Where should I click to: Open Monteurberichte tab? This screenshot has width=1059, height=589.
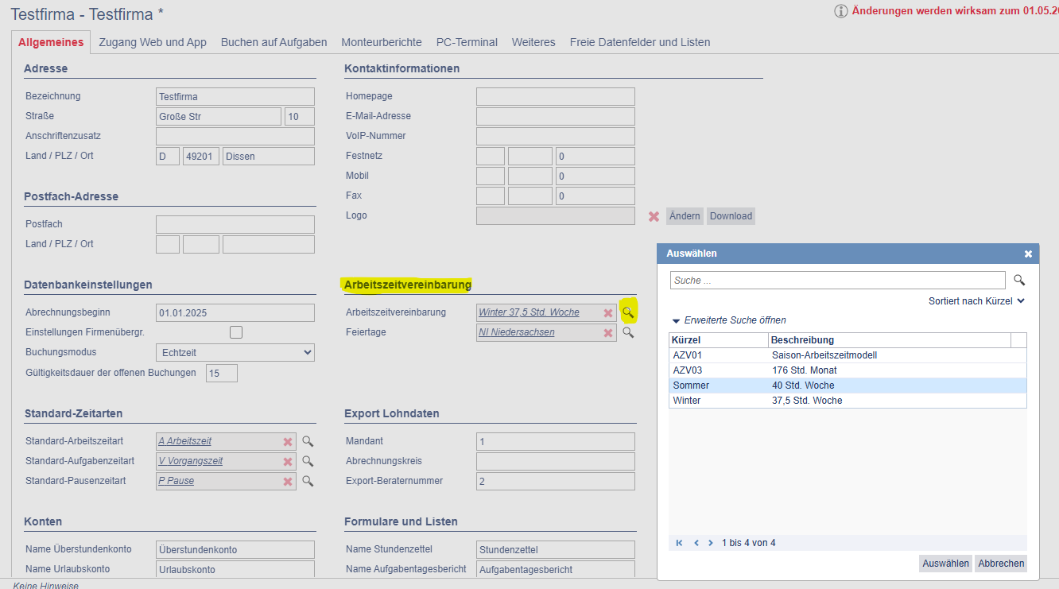coord(382,42)
